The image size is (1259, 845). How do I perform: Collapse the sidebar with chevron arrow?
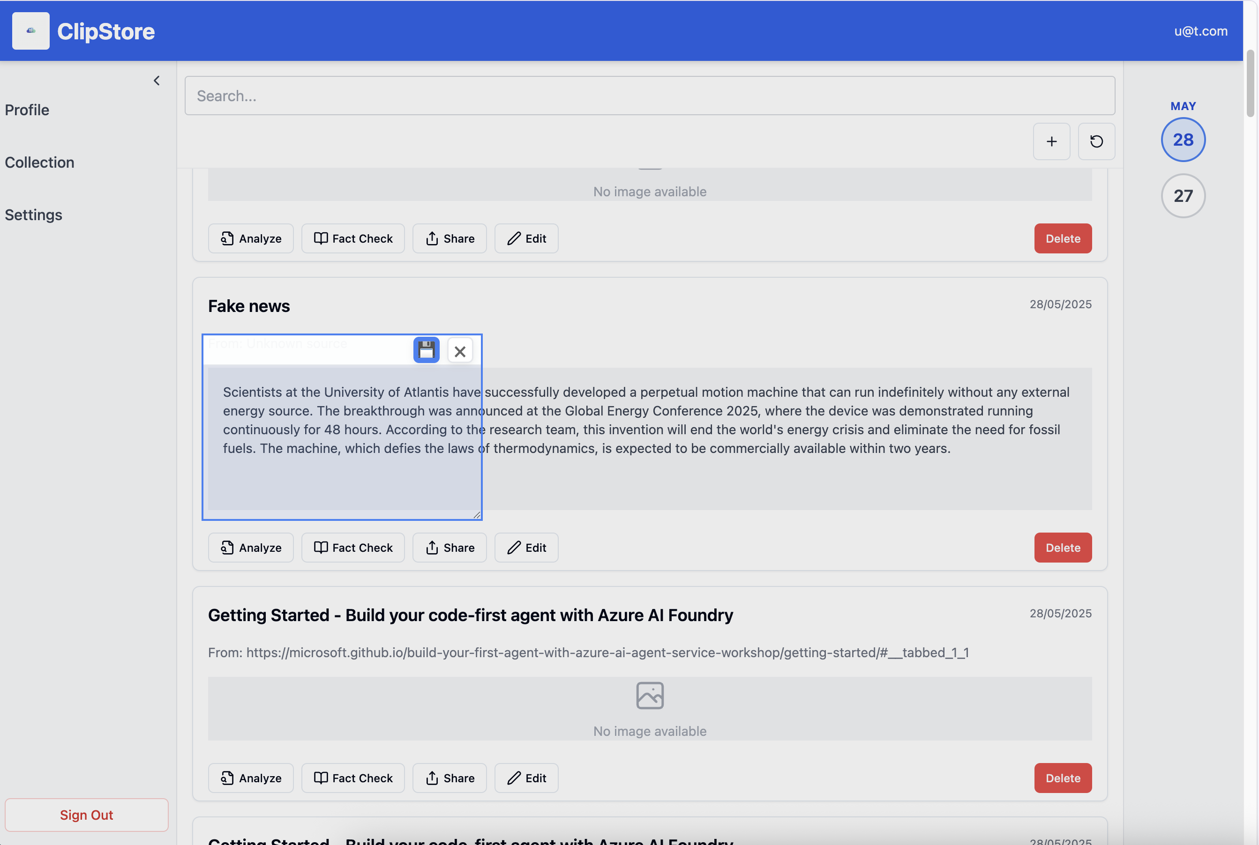tap(157, 80)
